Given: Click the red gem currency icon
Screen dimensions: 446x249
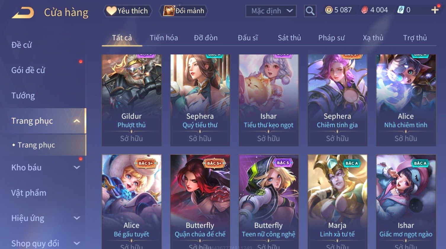Looking at the screenshot, I should [365, 10].
